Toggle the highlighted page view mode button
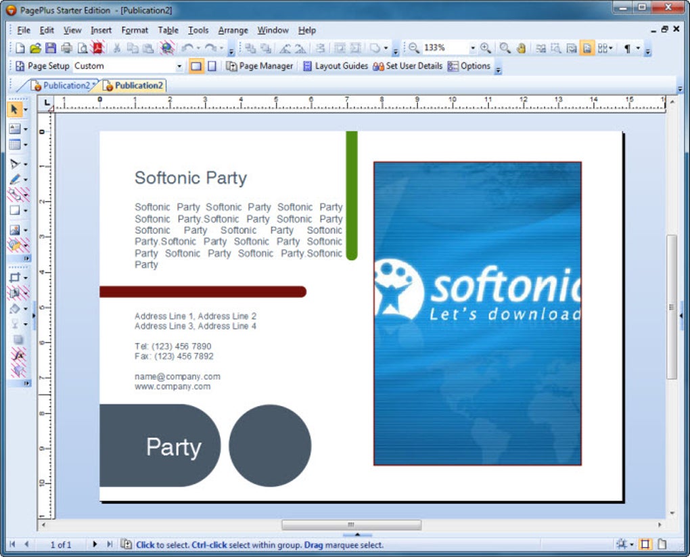 pos(587,48)
